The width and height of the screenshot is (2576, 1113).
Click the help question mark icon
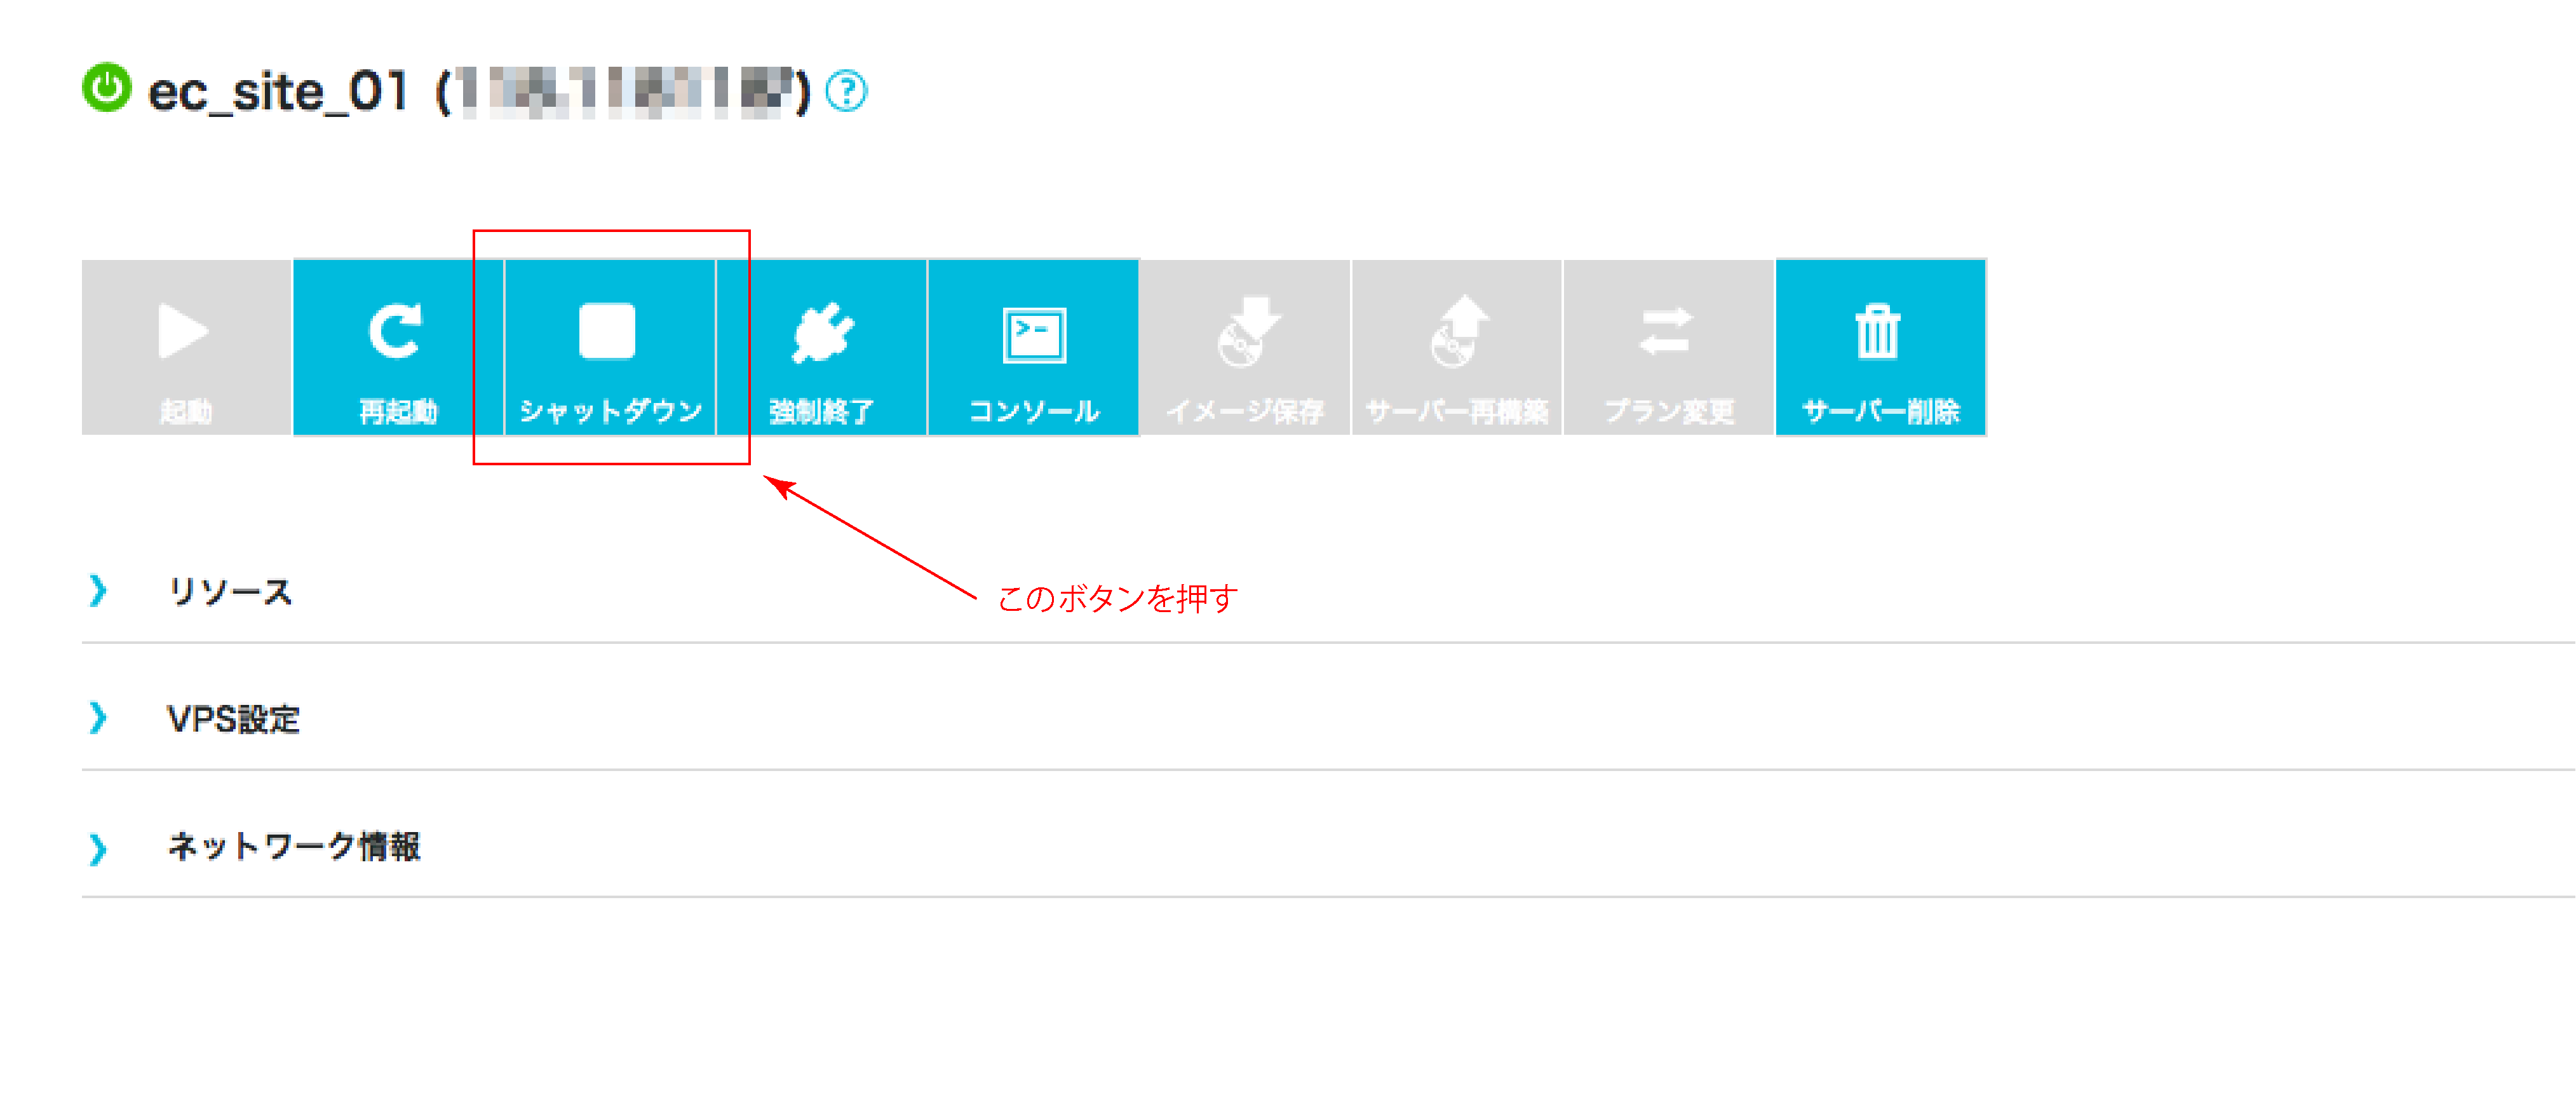coord(847,91)
